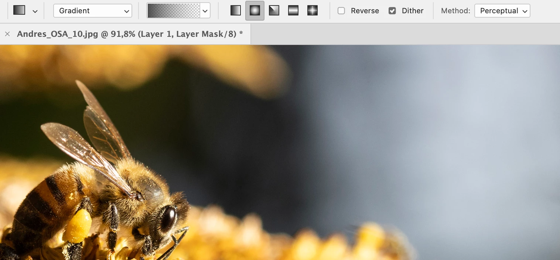
Task: Select the Linear Gradient style
Action: 236,11
